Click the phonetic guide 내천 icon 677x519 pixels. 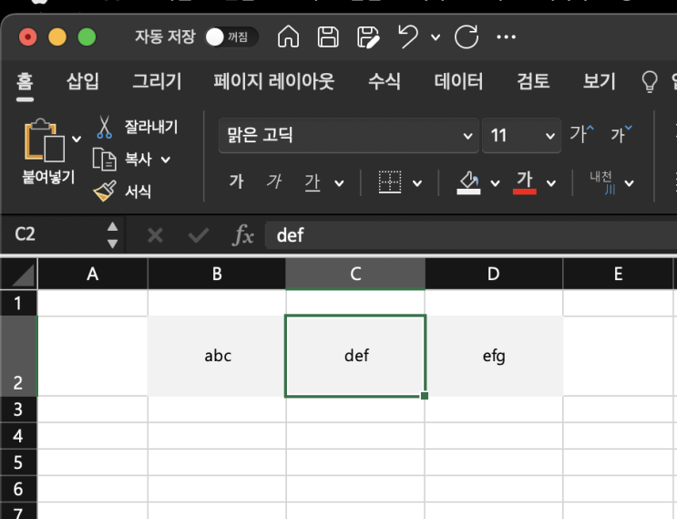601,182
